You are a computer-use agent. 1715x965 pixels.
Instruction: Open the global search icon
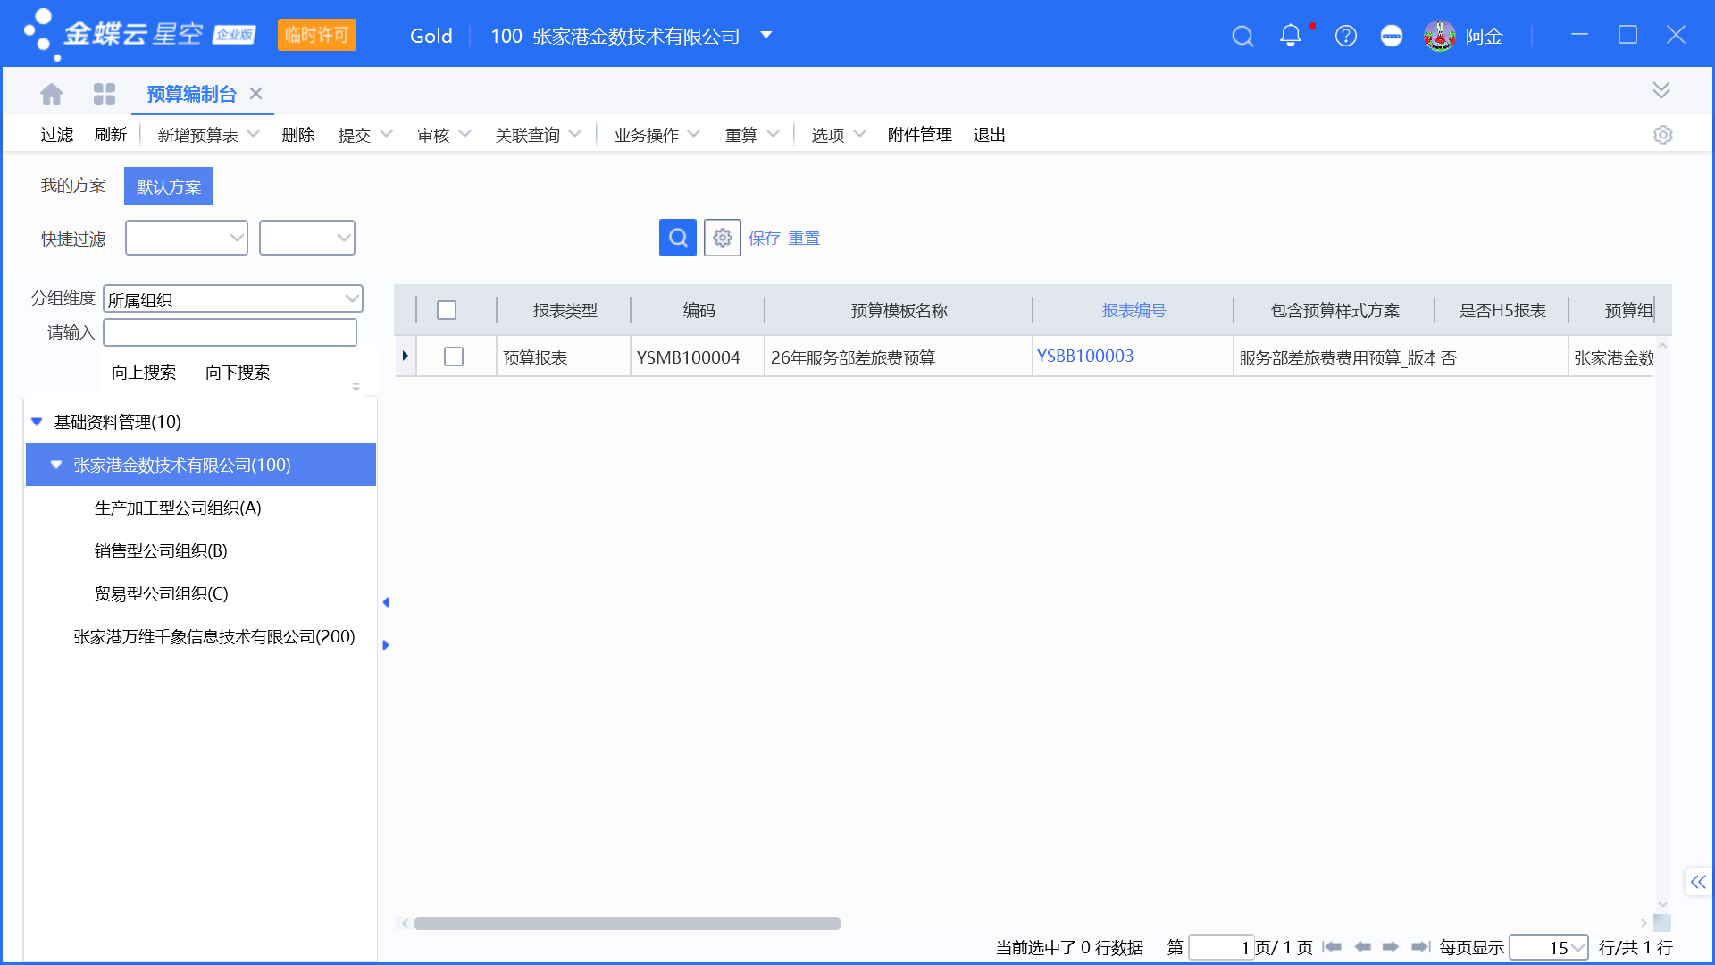point(1242,36)
